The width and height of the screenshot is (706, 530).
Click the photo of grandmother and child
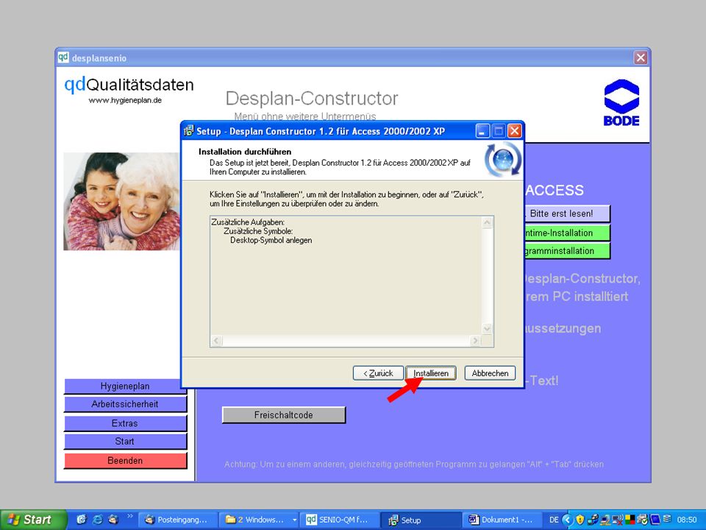[x=121, y=201]
